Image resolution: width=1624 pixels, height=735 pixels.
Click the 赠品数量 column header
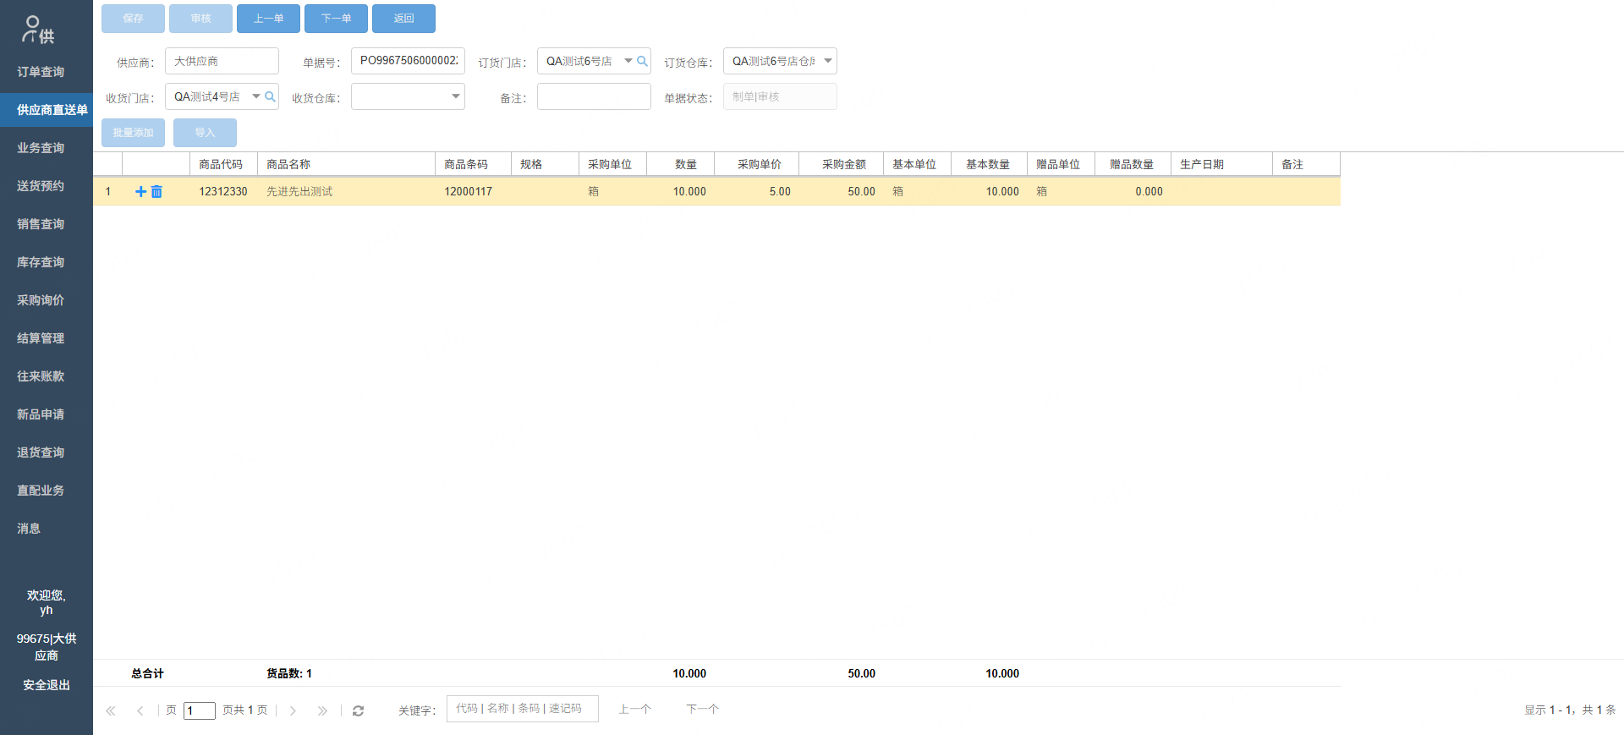click(1133, 164)
